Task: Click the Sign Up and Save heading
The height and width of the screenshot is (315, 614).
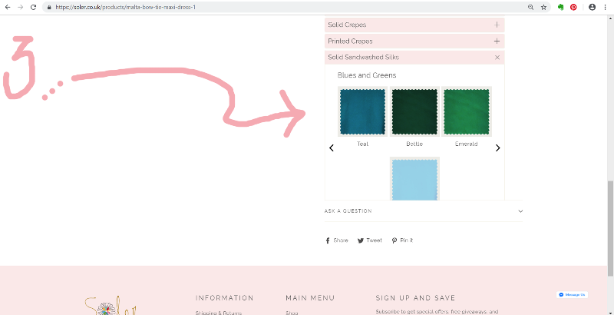Action: pos(415,298)
